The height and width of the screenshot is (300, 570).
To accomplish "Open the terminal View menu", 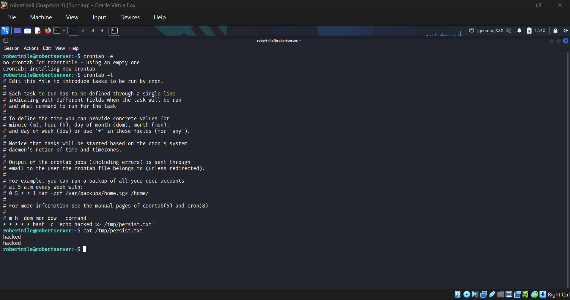I will point(60,48).
